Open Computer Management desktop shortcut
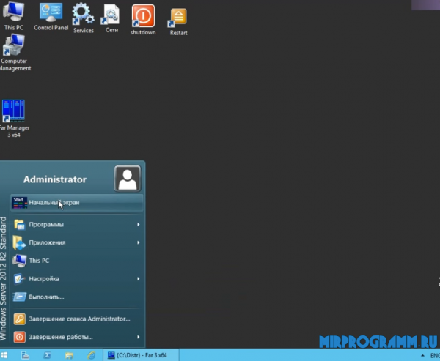This screenshot has width=440, height=361. (14, 53)
